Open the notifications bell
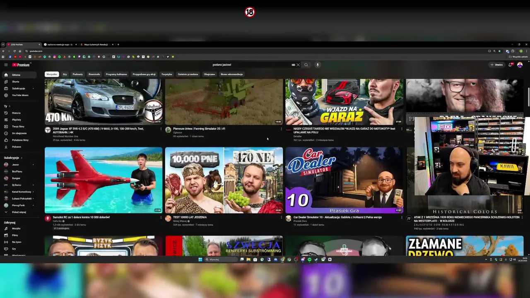530x298 pixels. [x=510, y=65]
